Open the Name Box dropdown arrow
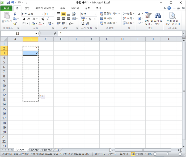186x157 pixels. pyautogui.click(x=36, y=34)
